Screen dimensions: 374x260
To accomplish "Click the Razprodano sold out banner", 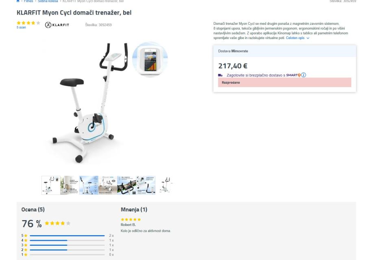I will (x=285, y=82).
